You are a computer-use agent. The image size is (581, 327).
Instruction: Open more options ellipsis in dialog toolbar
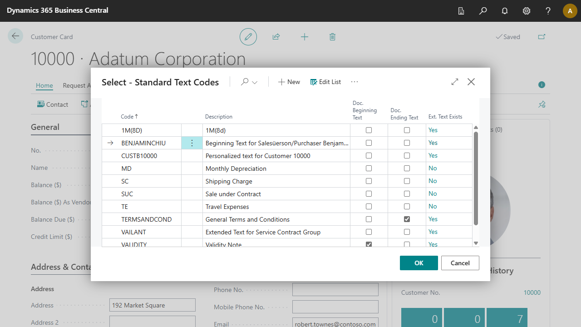click(355, 82)
